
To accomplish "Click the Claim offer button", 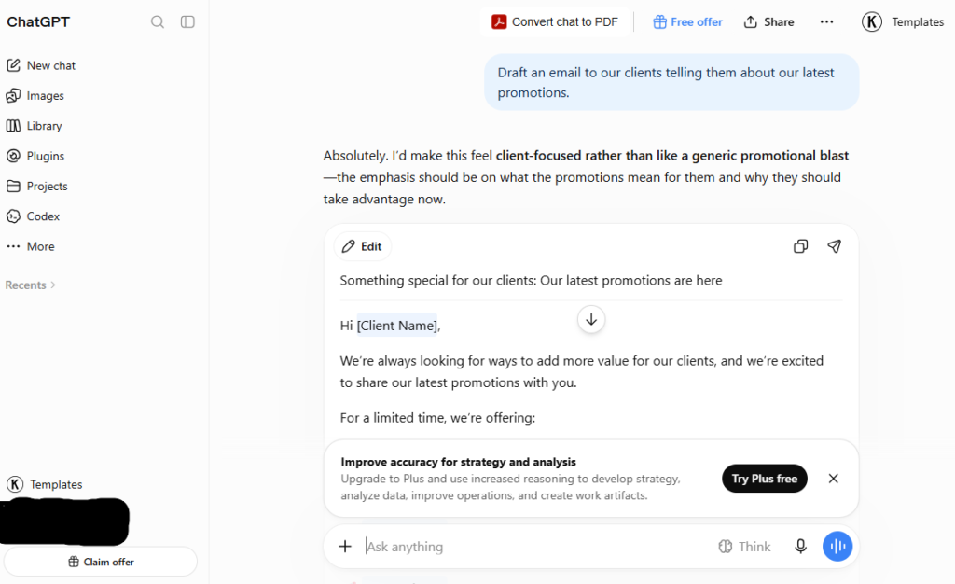I will pos(101,562).
